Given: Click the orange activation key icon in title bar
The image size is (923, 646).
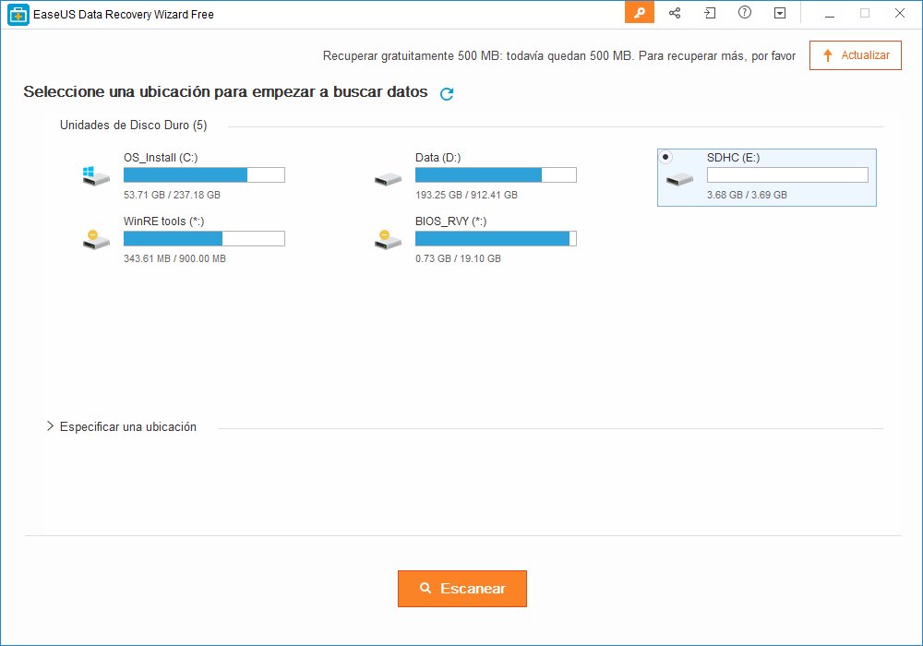Looking at the screenshot, I should pyautogui.click(x=639, y=13).
